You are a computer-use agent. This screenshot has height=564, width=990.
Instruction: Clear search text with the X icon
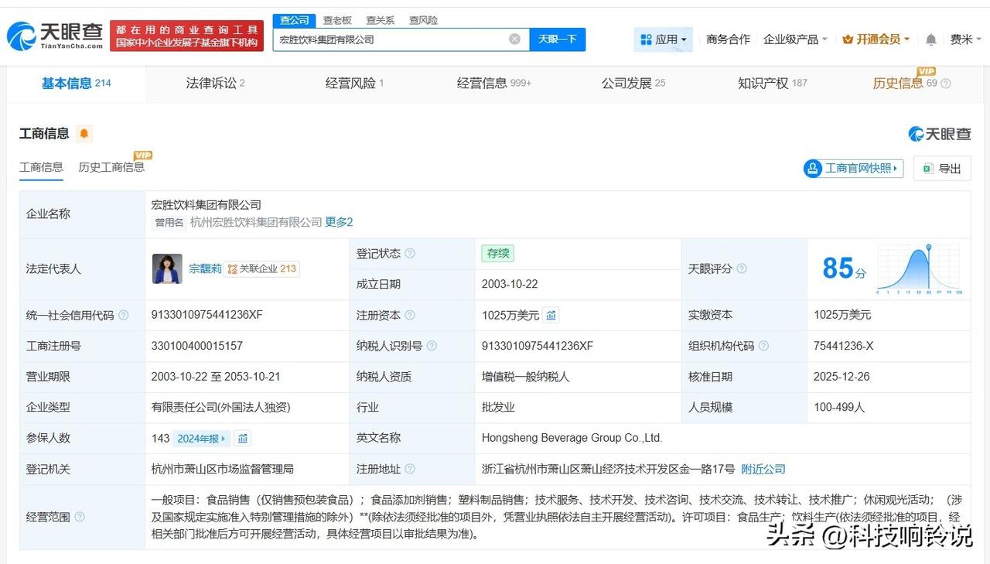[x=514, y=39]
